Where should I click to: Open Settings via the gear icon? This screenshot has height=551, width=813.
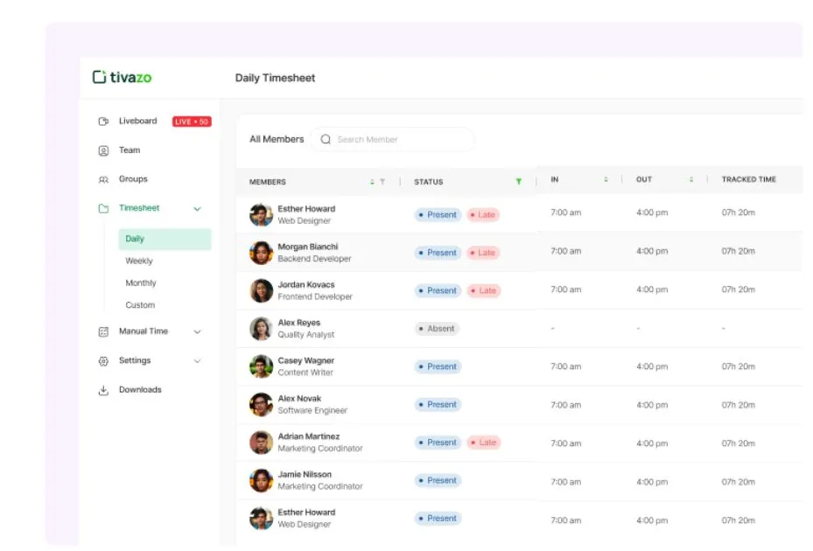(103, 360)
